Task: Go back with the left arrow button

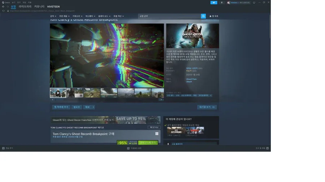Action: pos(3,6)
